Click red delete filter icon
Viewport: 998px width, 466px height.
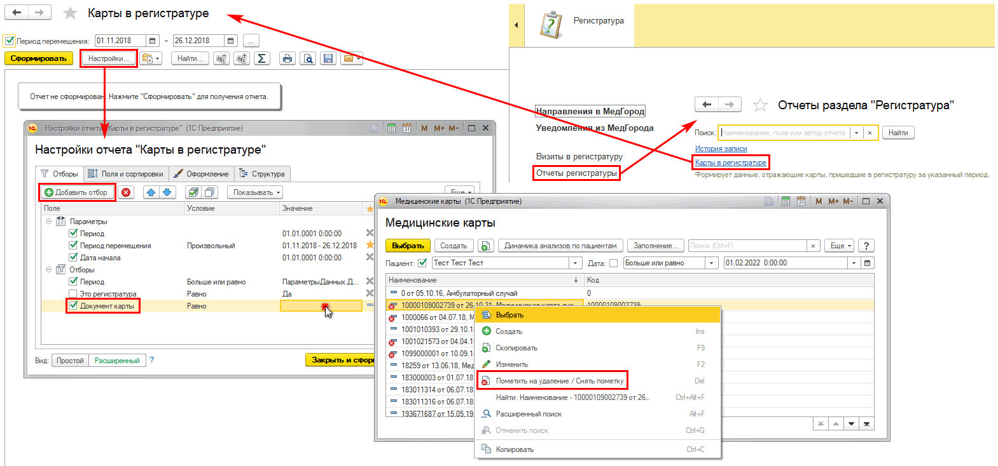pyautogui.click(x=127, y=192)
